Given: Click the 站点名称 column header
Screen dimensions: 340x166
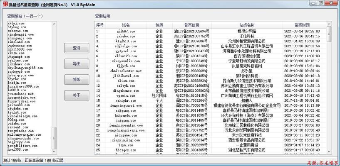Looking at the screenshot, I should (247, 25).
